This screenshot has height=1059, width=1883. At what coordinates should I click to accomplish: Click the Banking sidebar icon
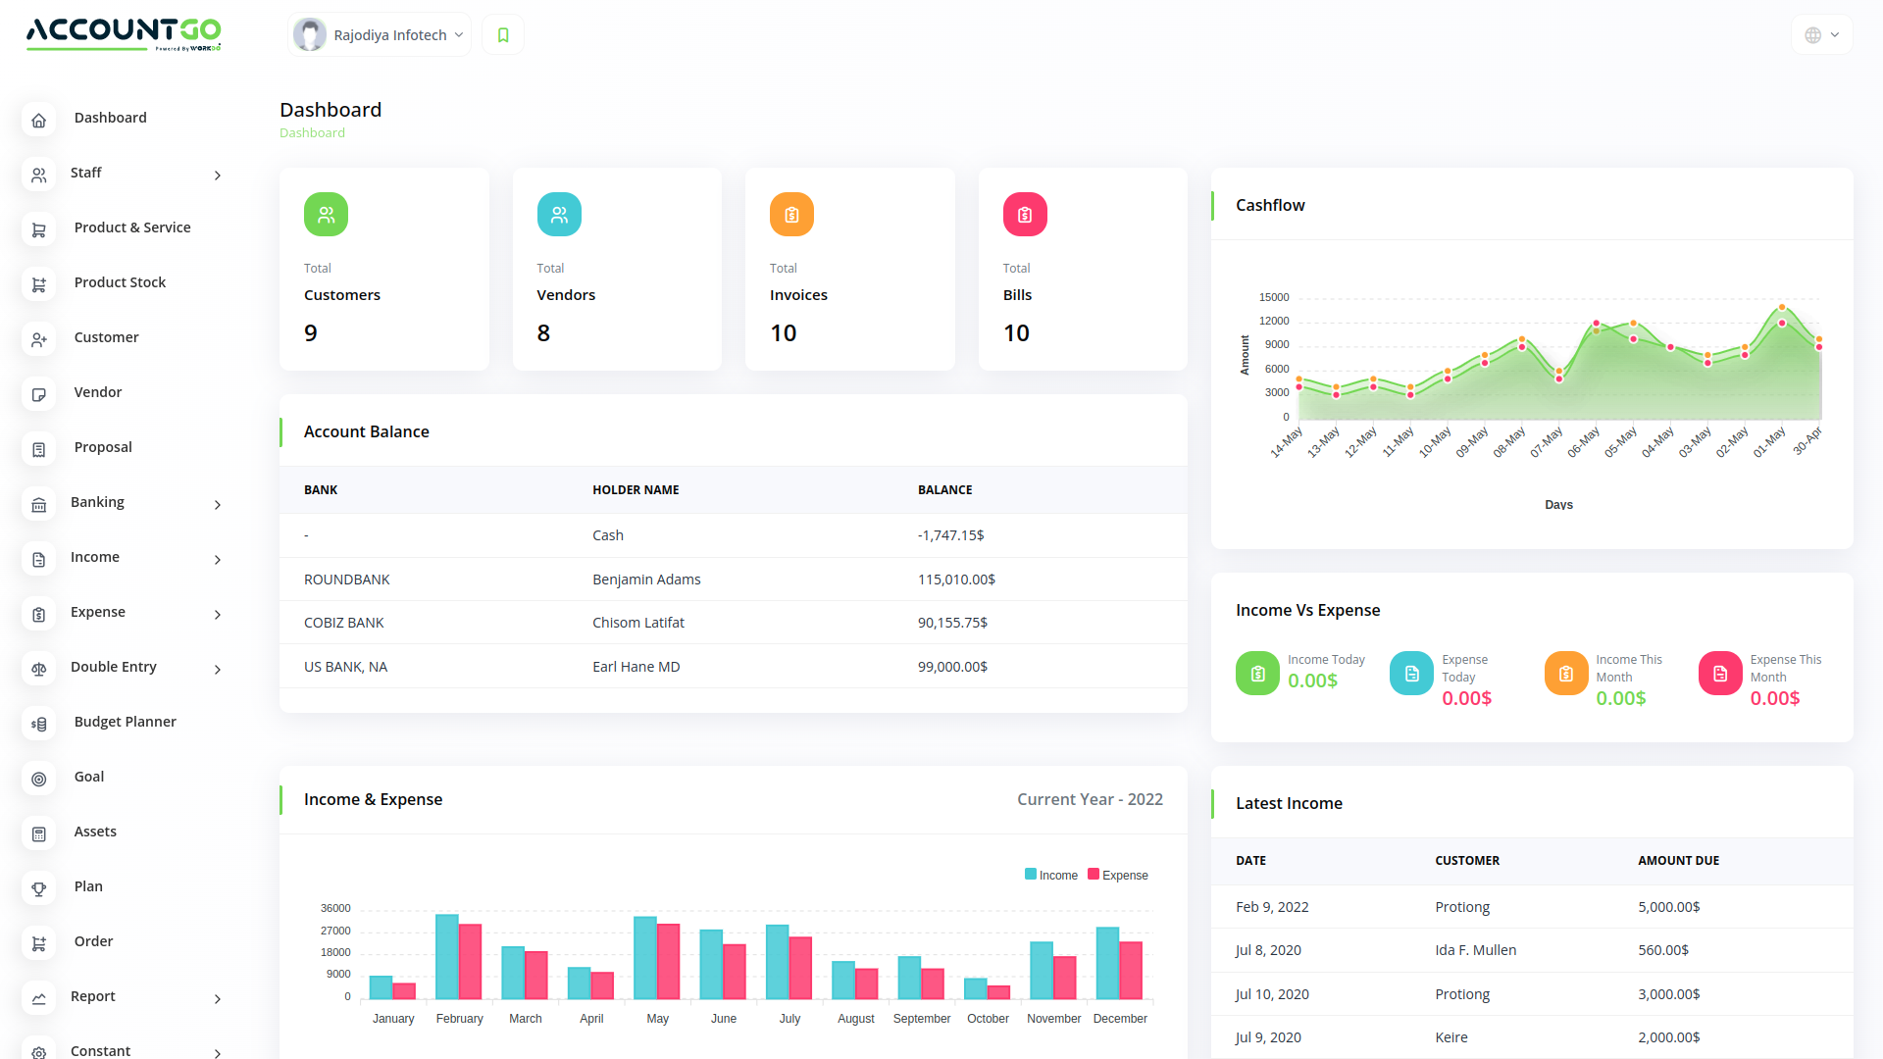point(37,502)
